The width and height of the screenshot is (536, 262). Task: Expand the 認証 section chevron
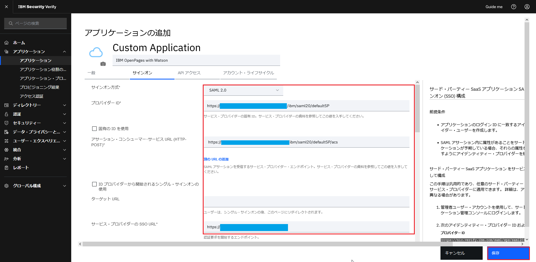(65, 114)
